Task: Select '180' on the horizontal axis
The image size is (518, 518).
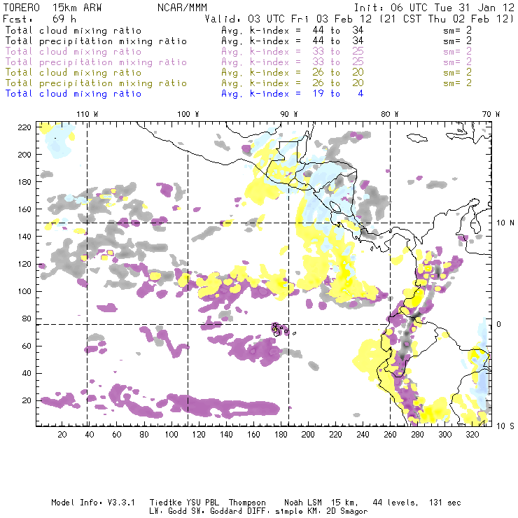Action: [281, 435]
